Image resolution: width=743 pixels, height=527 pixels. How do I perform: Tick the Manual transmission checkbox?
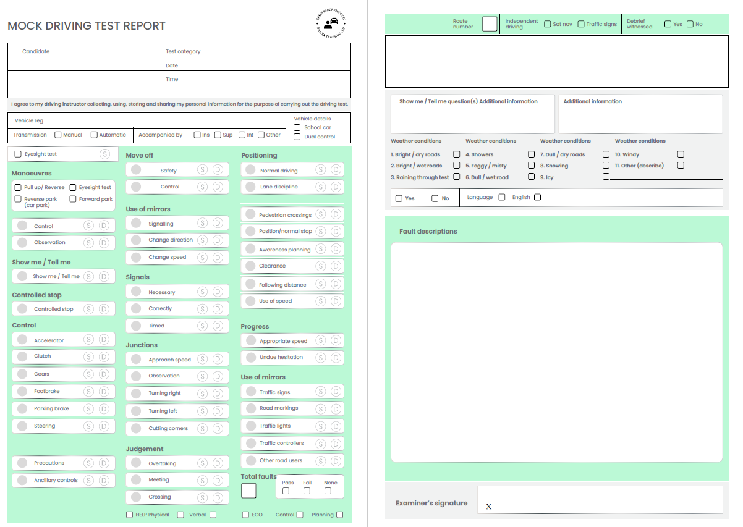point(57,135)
